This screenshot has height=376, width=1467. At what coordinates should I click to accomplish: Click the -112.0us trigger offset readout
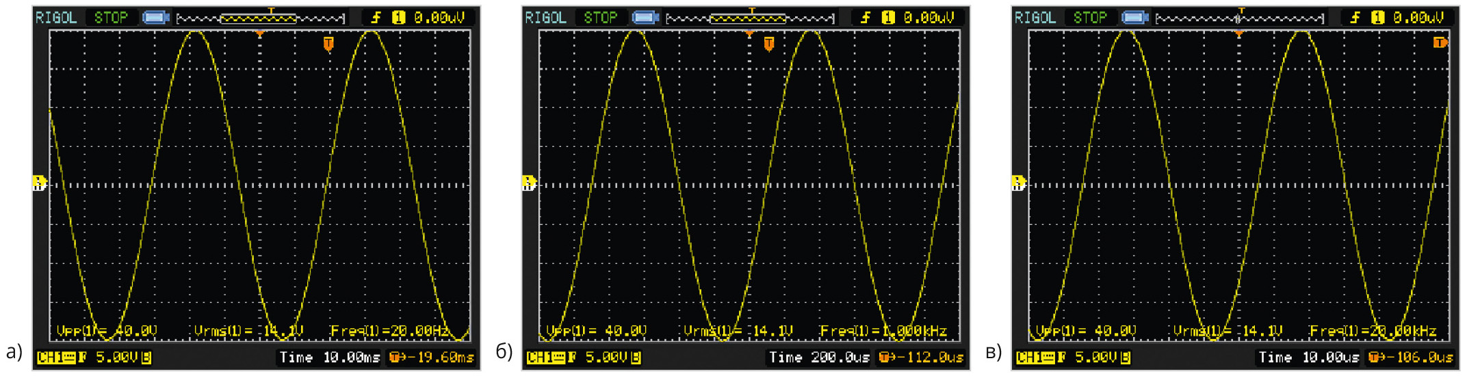[922, 357]
